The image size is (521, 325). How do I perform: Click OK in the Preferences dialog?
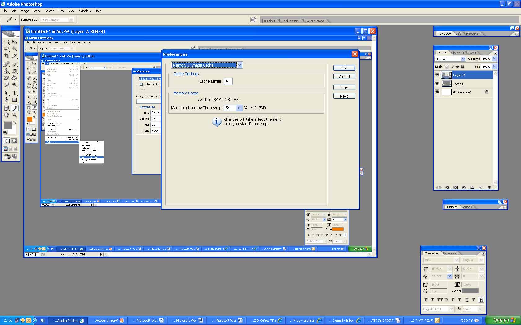[x=344, y=68]
